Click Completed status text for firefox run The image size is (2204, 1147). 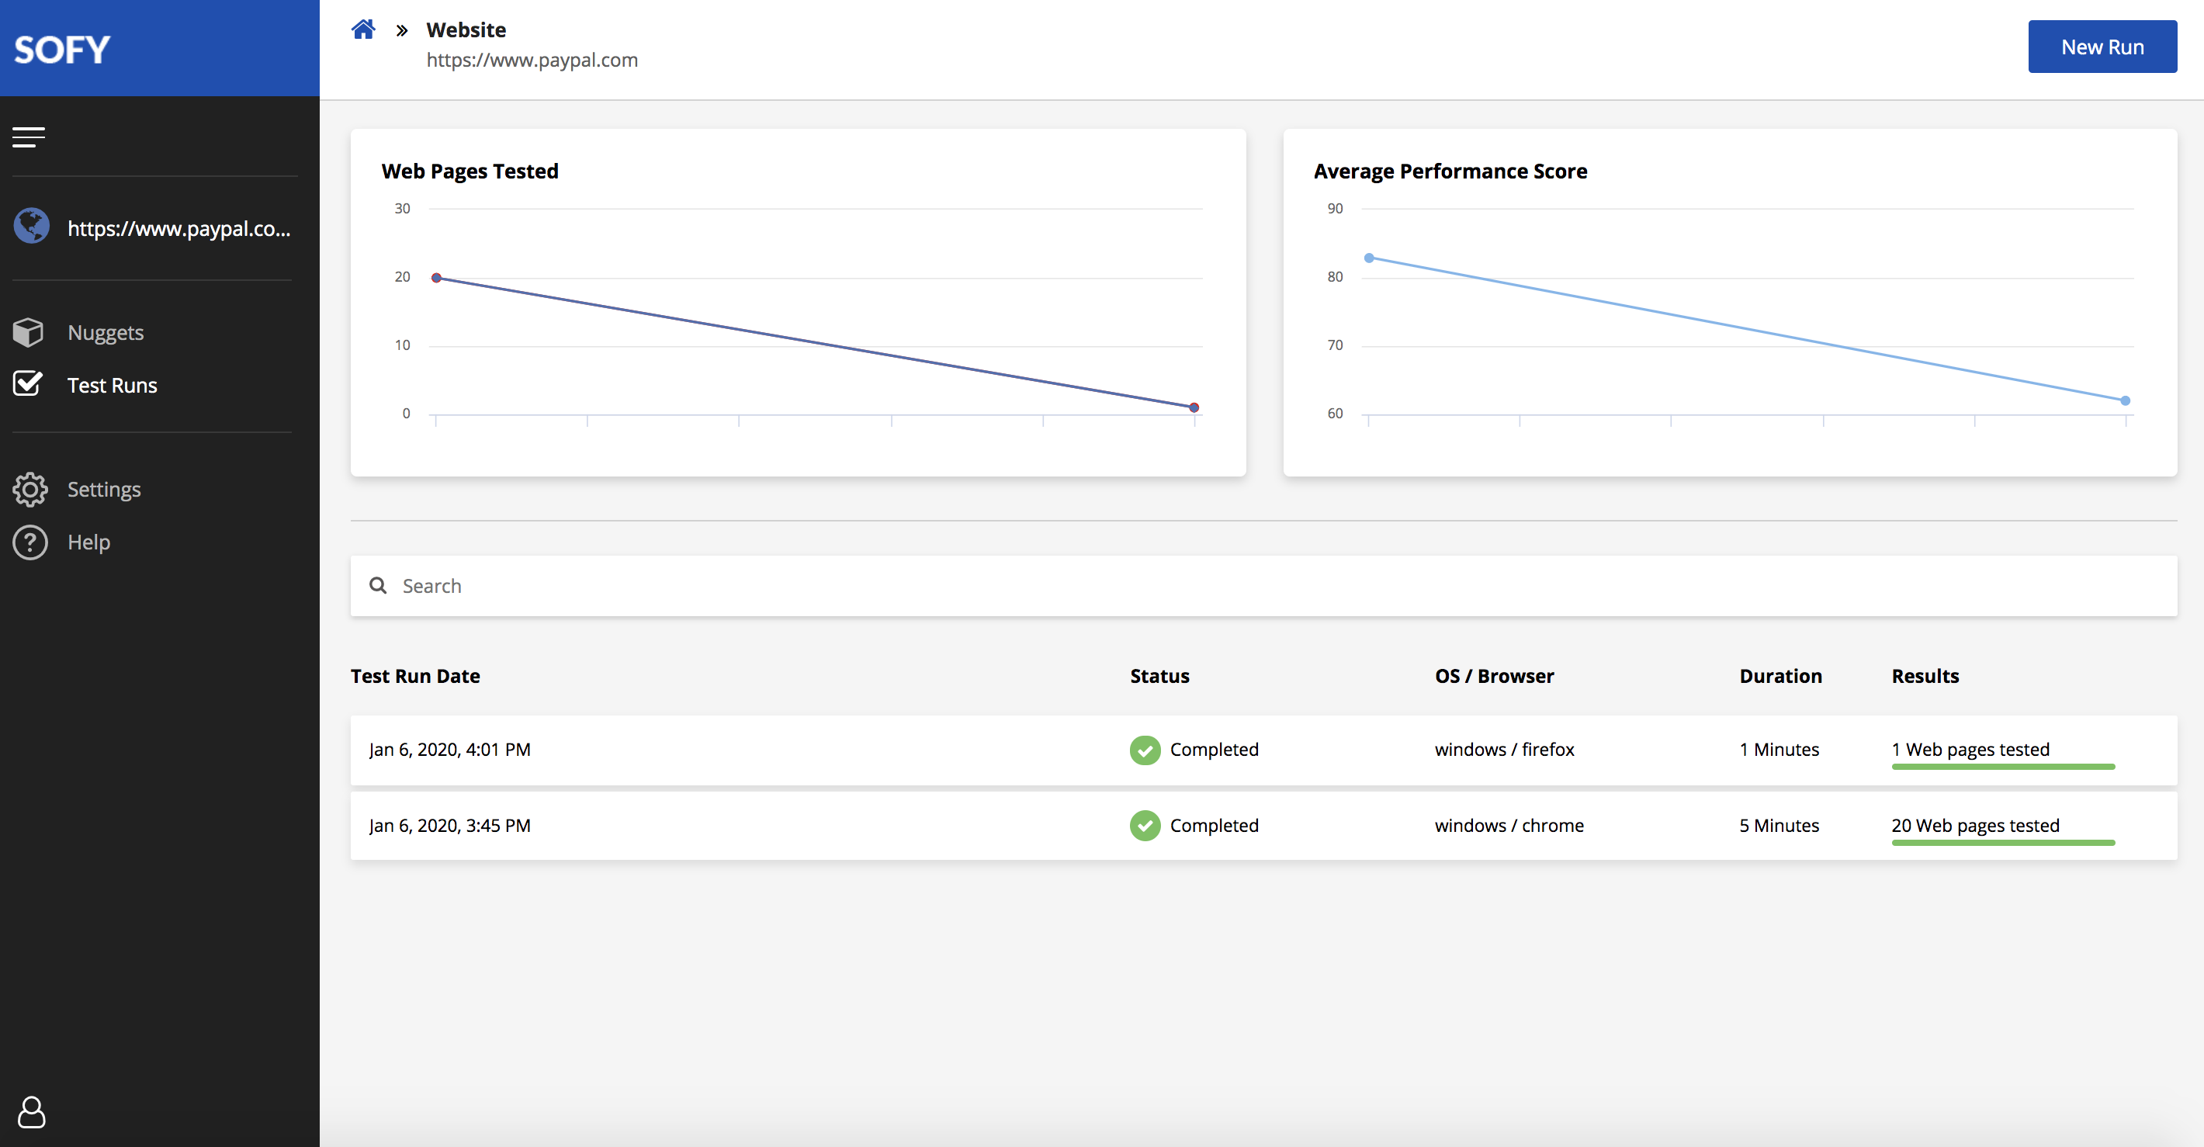coord(1214,749)
